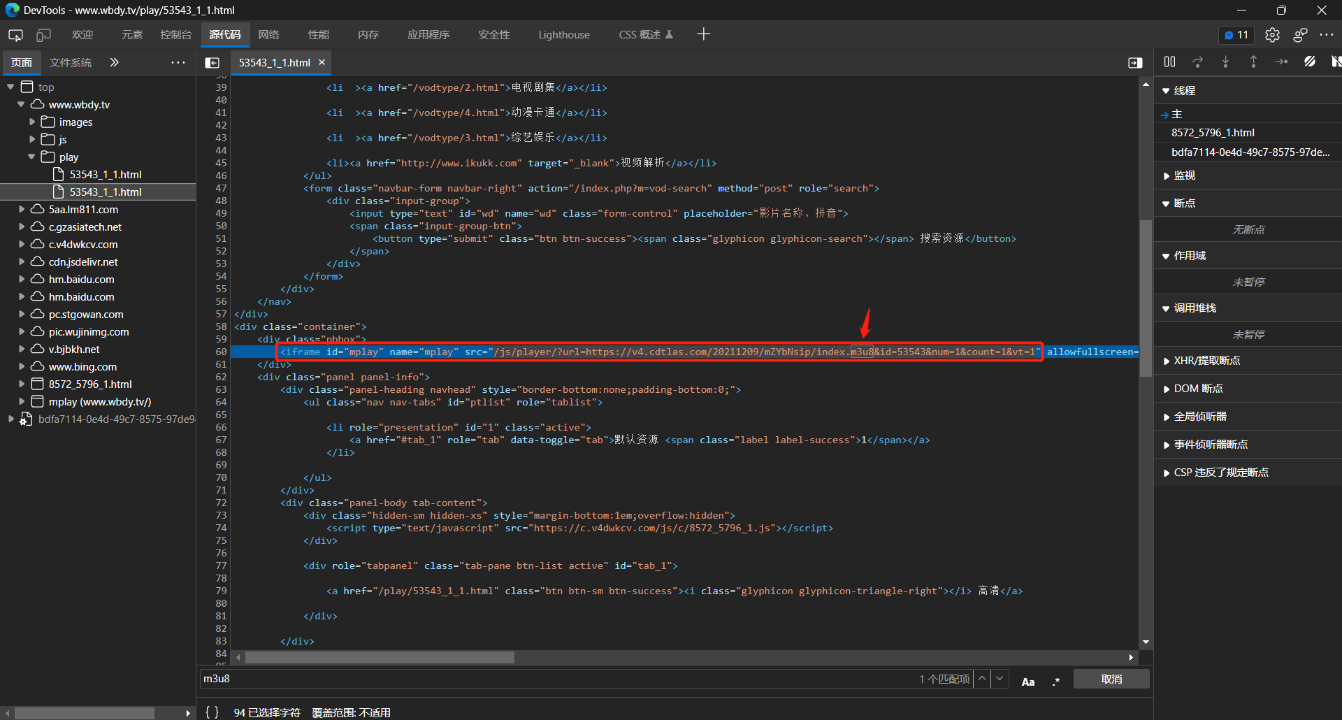
Task: Open the DevTools customize menu (three dots)
Action: [1327, 34]
